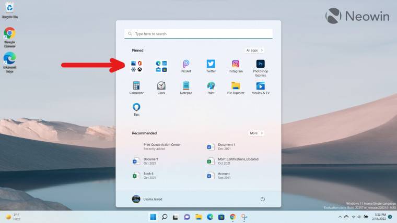Open the weather widget on taskbar
The width and height of the screenshot is (397, 223).
click(13, 217)
